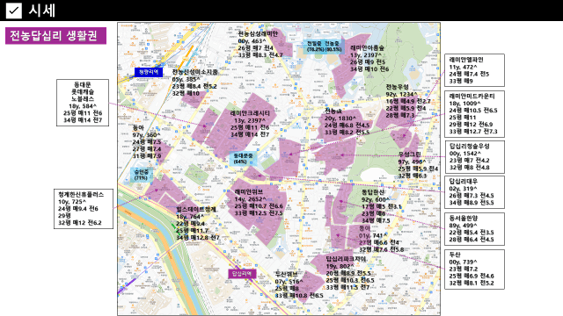Click the checkmark icon beside 시세 title

14,11
